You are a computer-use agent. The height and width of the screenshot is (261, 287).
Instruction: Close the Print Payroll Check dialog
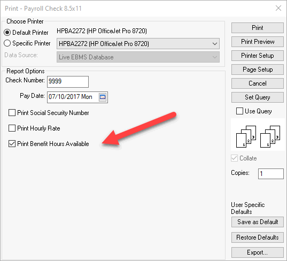coord(278,8)
